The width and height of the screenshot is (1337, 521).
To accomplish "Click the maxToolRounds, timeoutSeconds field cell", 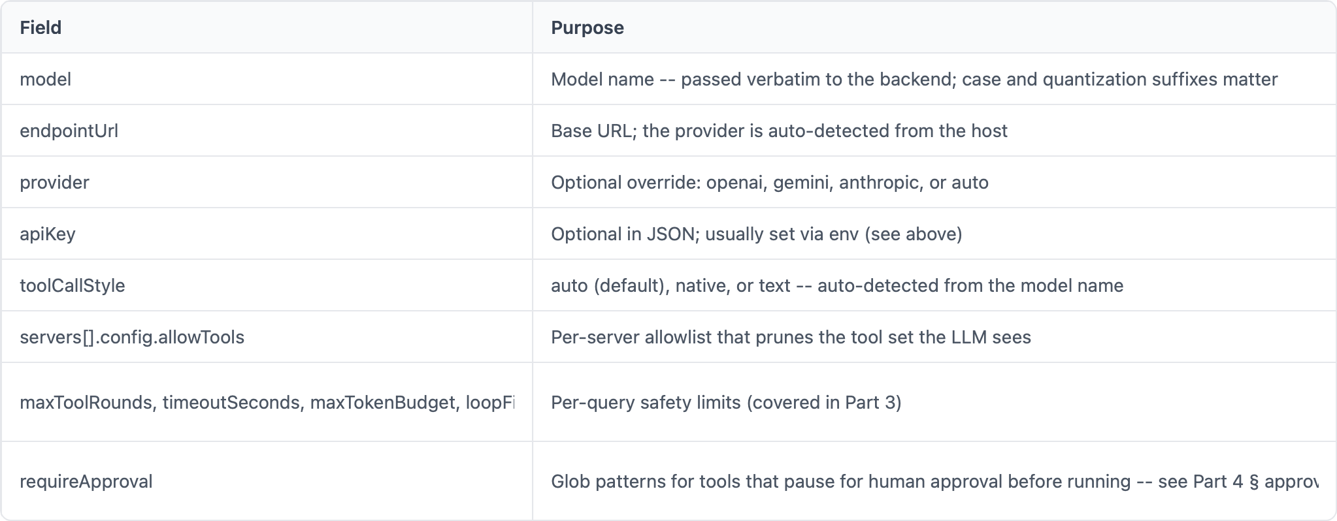I will [267, 402].
